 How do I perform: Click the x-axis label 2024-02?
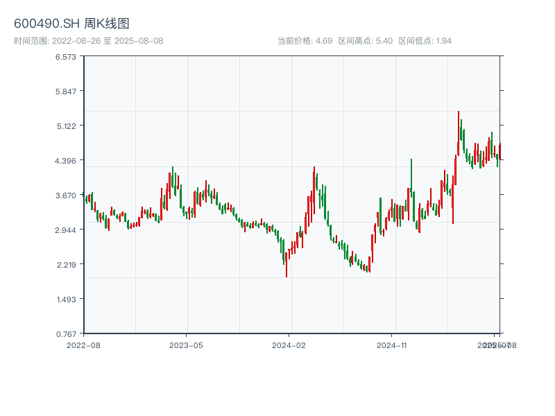point(289,345)
